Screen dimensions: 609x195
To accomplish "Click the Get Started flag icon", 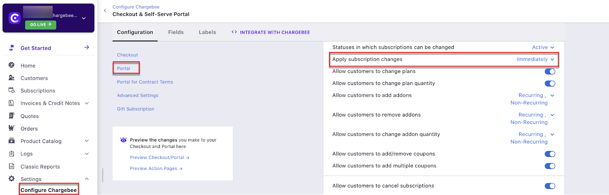I will 11,48.
